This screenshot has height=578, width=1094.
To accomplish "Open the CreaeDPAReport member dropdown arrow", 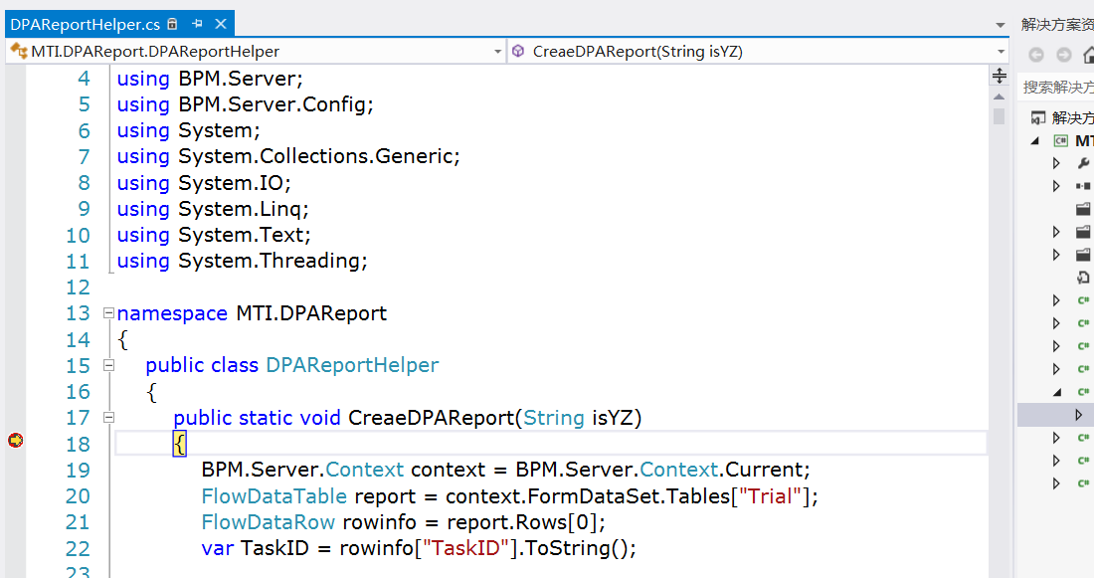I will [1001, 52].
